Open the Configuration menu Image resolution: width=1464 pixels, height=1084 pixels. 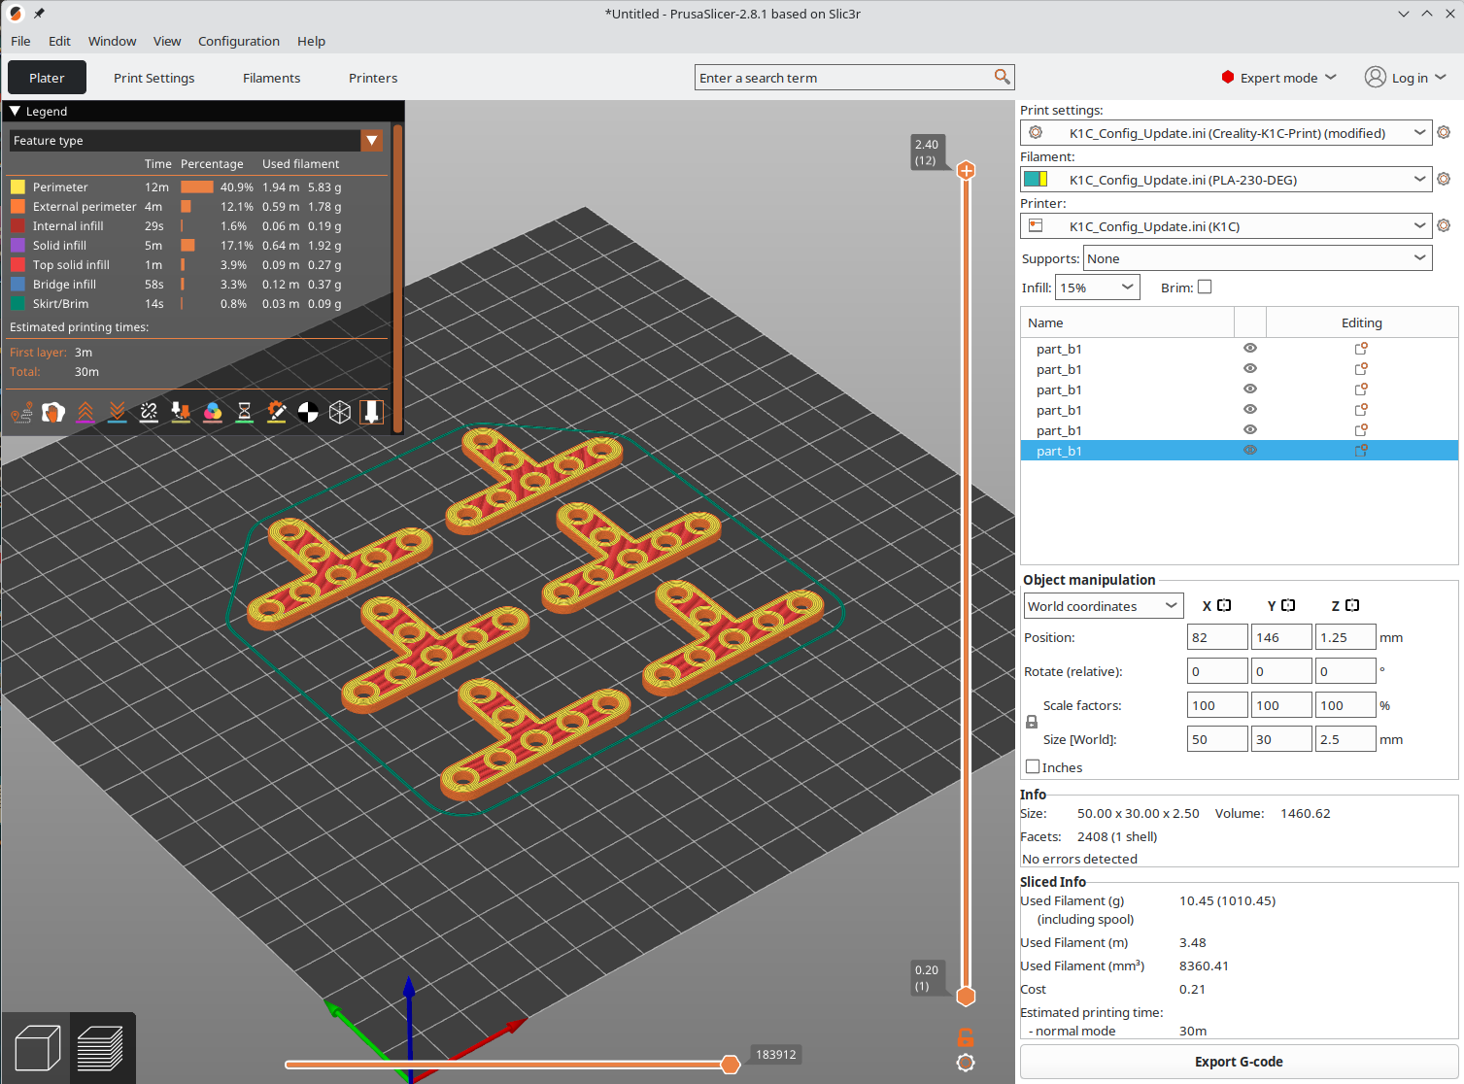238,41
